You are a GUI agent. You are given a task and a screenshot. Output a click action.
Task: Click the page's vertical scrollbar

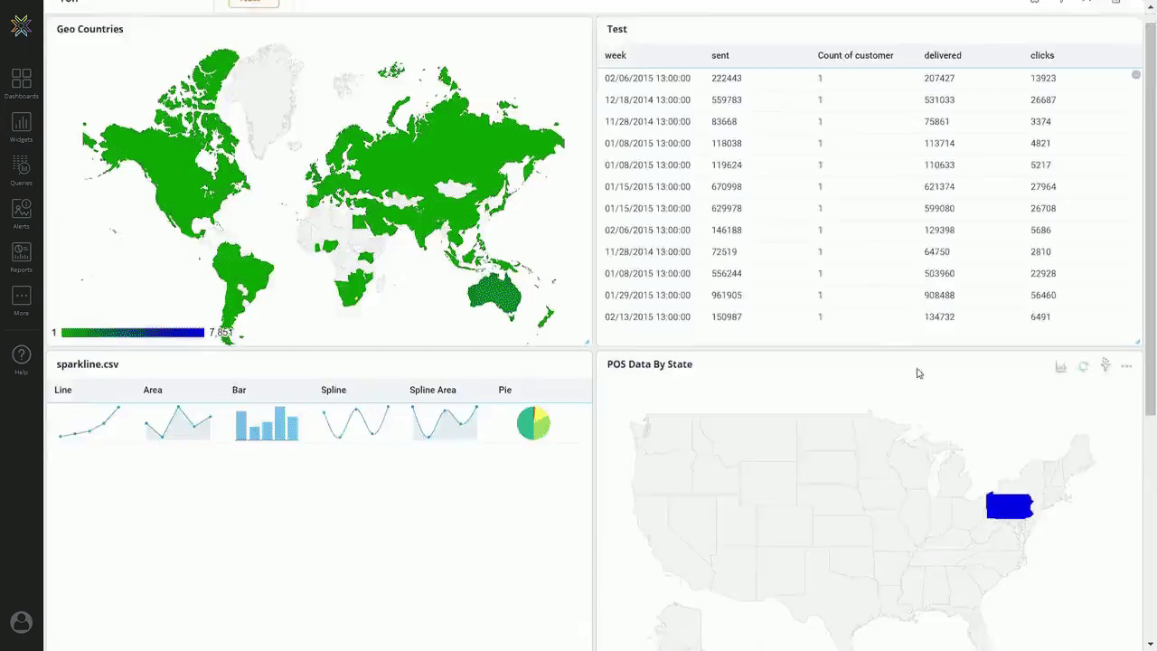1150,217
